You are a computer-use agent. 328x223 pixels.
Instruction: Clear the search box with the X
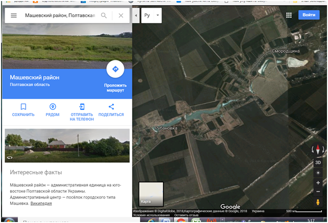[121, 15]
